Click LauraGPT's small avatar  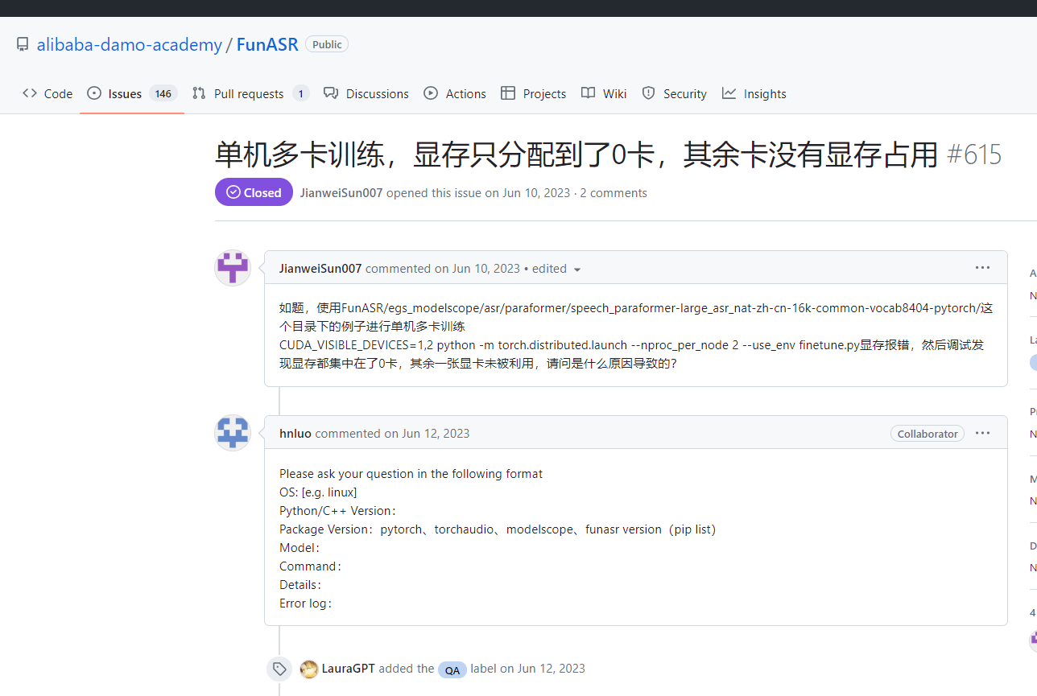coord(309,669)
